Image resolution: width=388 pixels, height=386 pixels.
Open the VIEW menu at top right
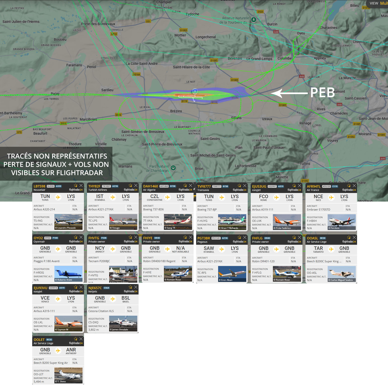coord(377,3)
